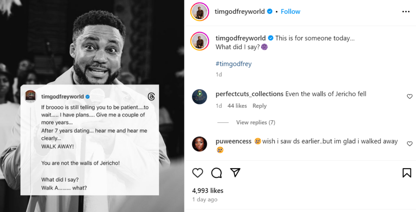Share post via paper plane icon
This screenshot has height=212, width=416.
(235, 173)
